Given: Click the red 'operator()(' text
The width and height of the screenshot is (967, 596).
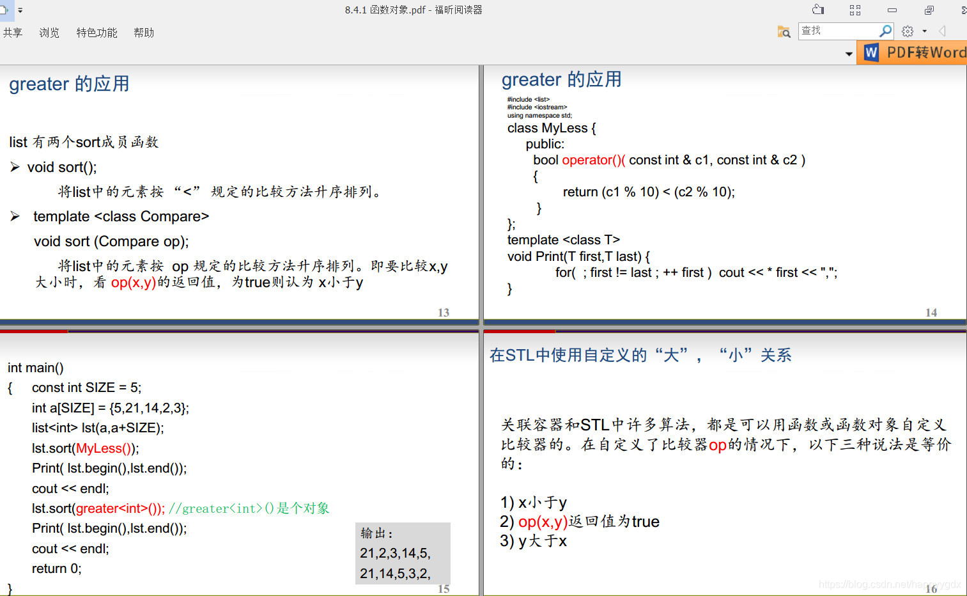Looking at the screenshot, I should [593, 160].
